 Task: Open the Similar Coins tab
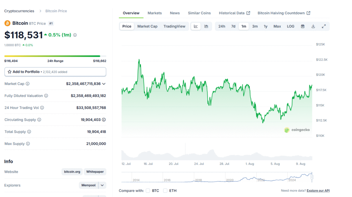click(x=199, y=13)
